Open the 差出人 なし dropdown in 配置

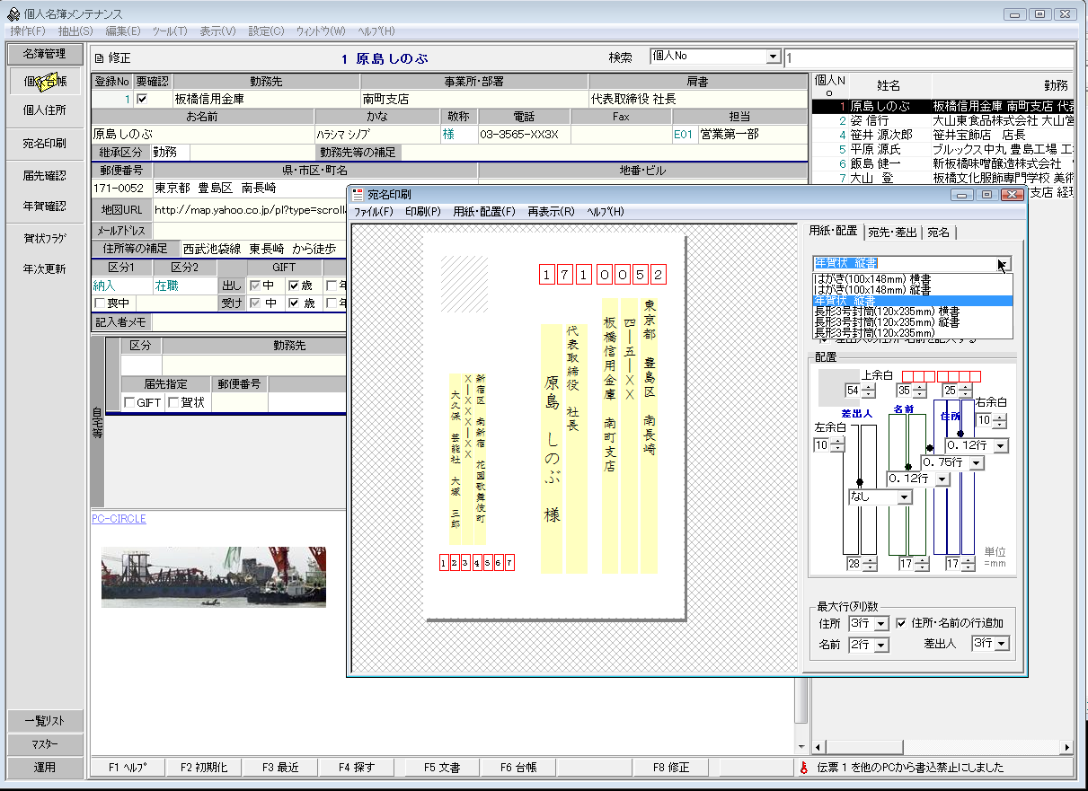click(x=905, y=496)
